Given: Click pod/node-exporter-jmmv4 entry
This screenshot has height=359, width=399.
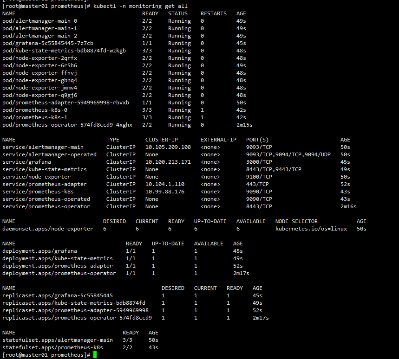Looking at the screenshot, I should [39, 88].
